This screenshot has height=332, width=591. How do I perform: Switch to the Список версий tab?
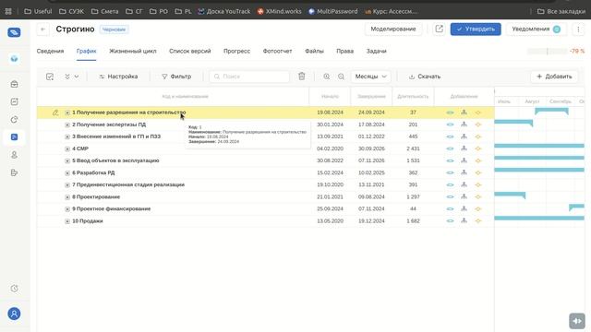pyautogui.click(x=190, y=52)
